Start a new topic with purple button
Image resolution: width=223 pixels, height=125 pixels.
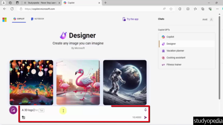tap(13, 110)
